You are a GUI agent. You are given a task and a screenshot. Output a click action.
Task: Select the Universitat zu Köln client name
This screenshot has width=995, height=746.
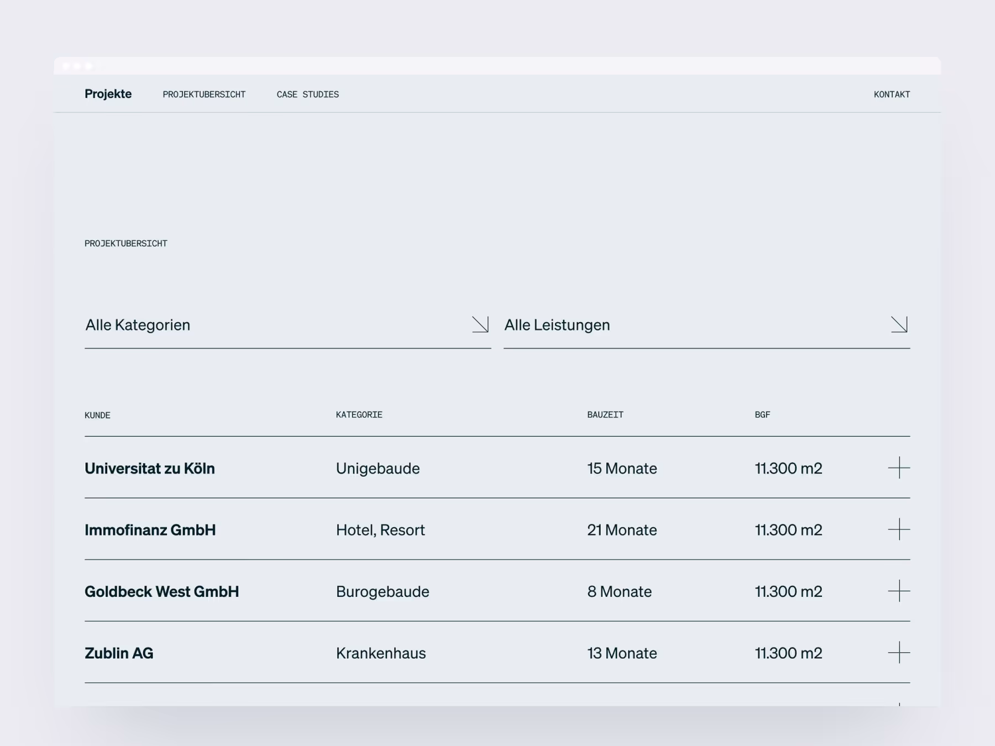(x=149, y=469)
